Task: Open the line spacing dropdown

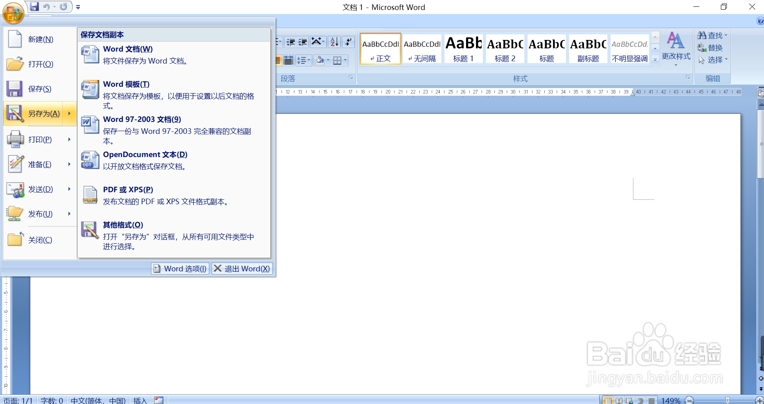Action: coord(304,60)
